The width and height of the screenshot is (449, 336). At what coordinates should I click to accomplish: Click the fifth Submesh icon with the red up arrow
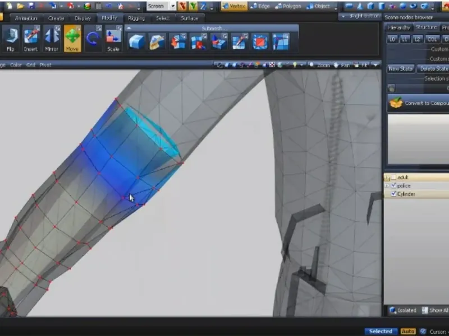pyautogui.click(x=218, y=41)
